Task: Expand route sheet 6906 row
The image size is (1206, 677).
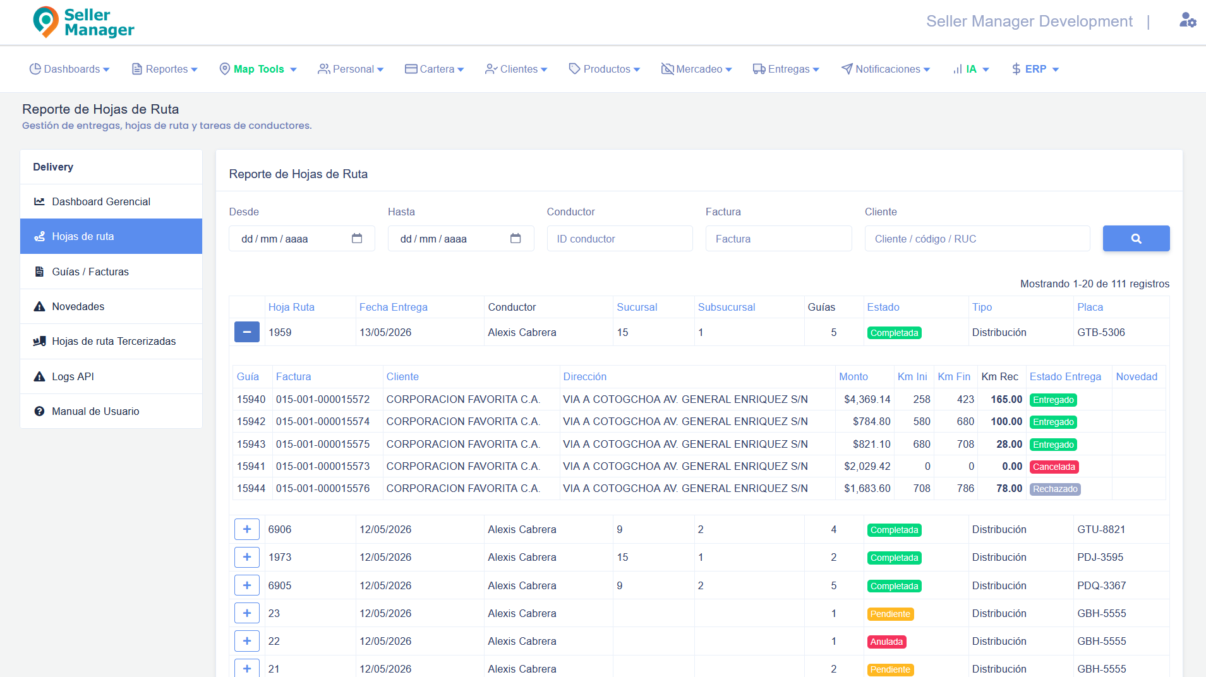Action: pyautogui.click(x=247, y=529)
